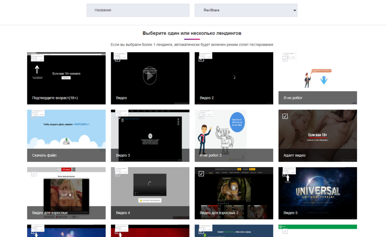Focus the Название name input field

point(138,10)
